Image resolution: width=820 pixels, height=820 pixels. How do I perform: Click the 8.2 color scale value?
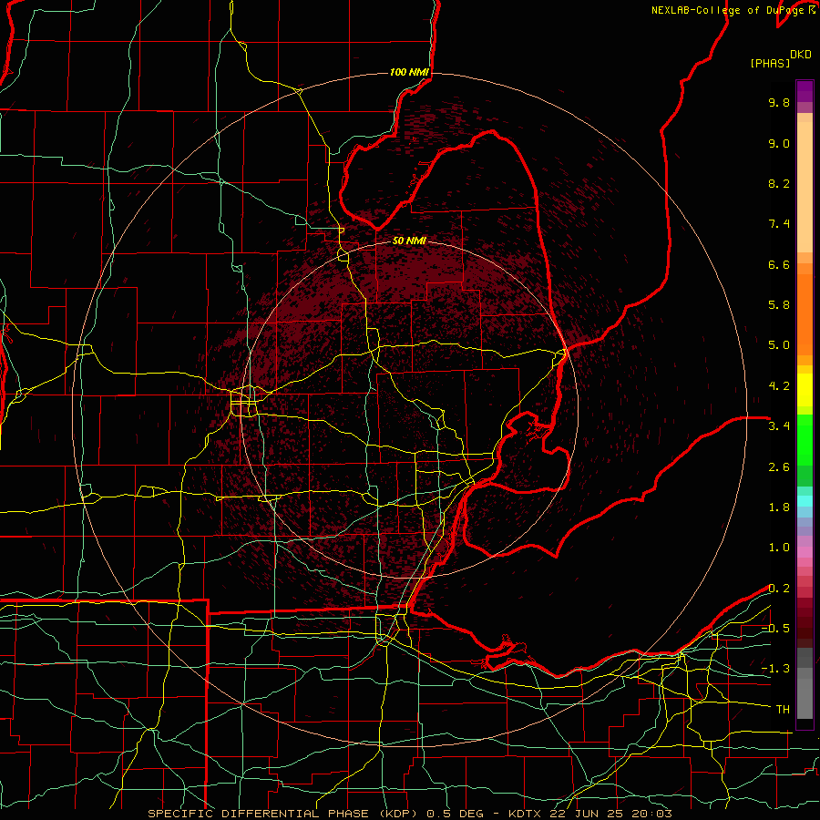[x=779, y=183]
